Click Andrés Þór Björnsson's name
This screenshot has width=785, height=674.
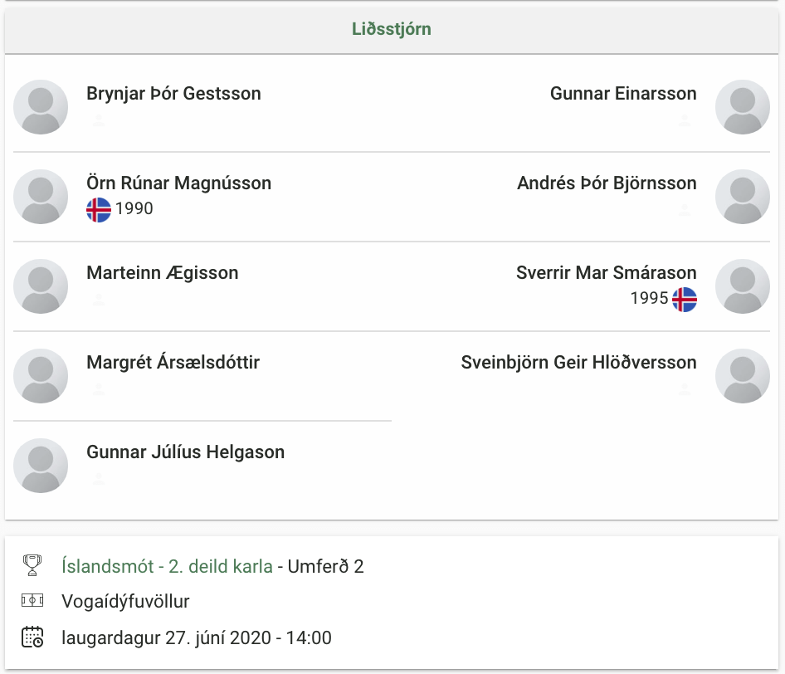607,183
